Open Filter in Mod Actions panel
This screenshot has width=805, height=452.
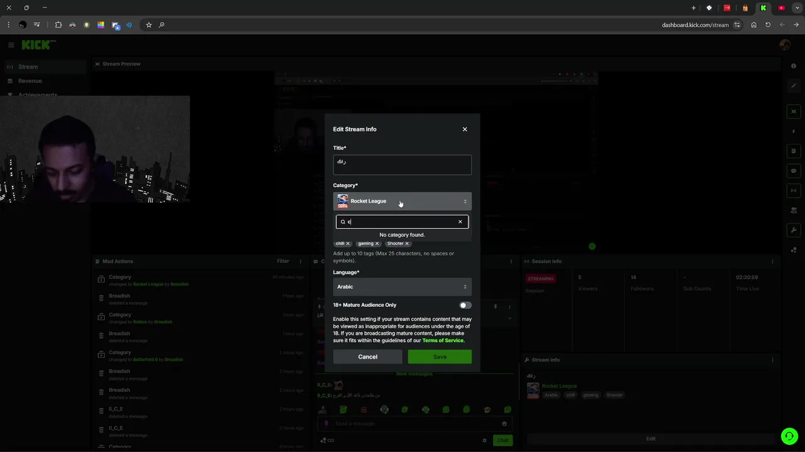click(x=283, y=261)
